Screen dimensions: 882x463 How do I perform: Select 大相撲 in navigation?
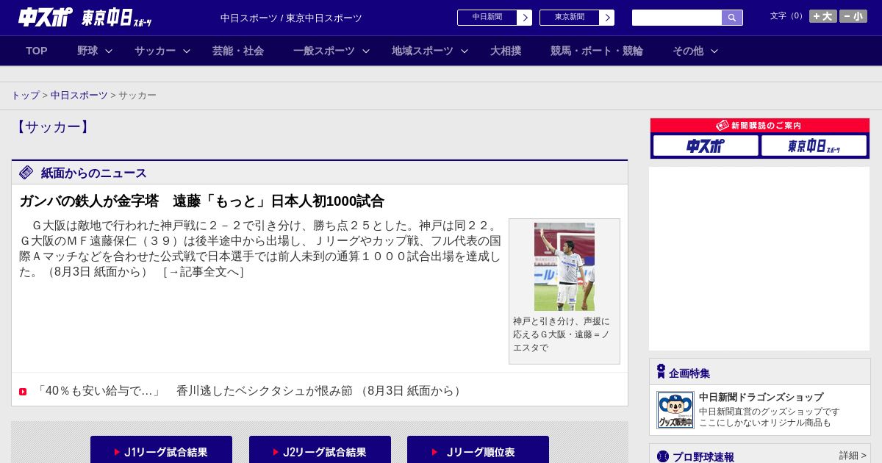pos(506,51)
